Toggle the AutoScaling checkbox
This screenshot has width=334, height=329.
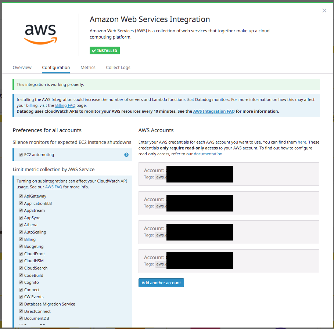pyautogui.click(x=21, y=232)
